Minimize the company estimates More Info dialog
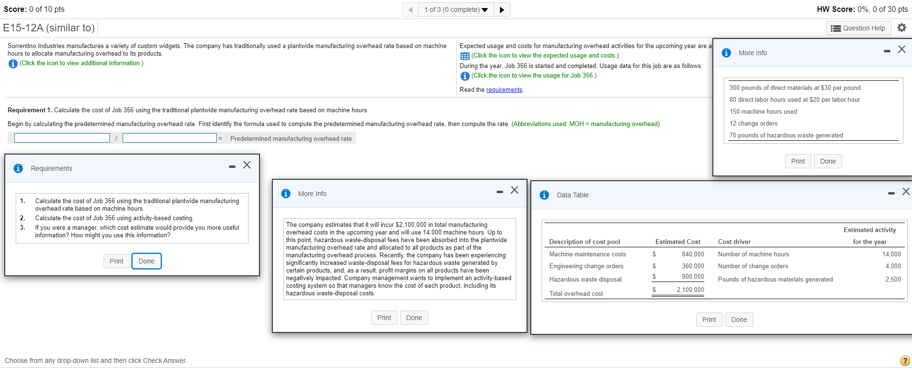This screenshot has height=370, width=912. click(x=499, y=192)
